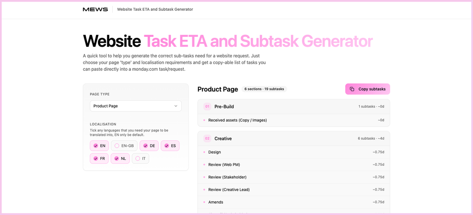Collapse the Creative section header

click(294, 139)
